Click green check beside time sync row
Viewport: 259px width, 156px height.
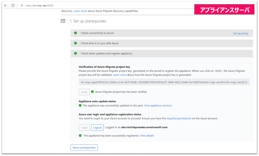76,43
